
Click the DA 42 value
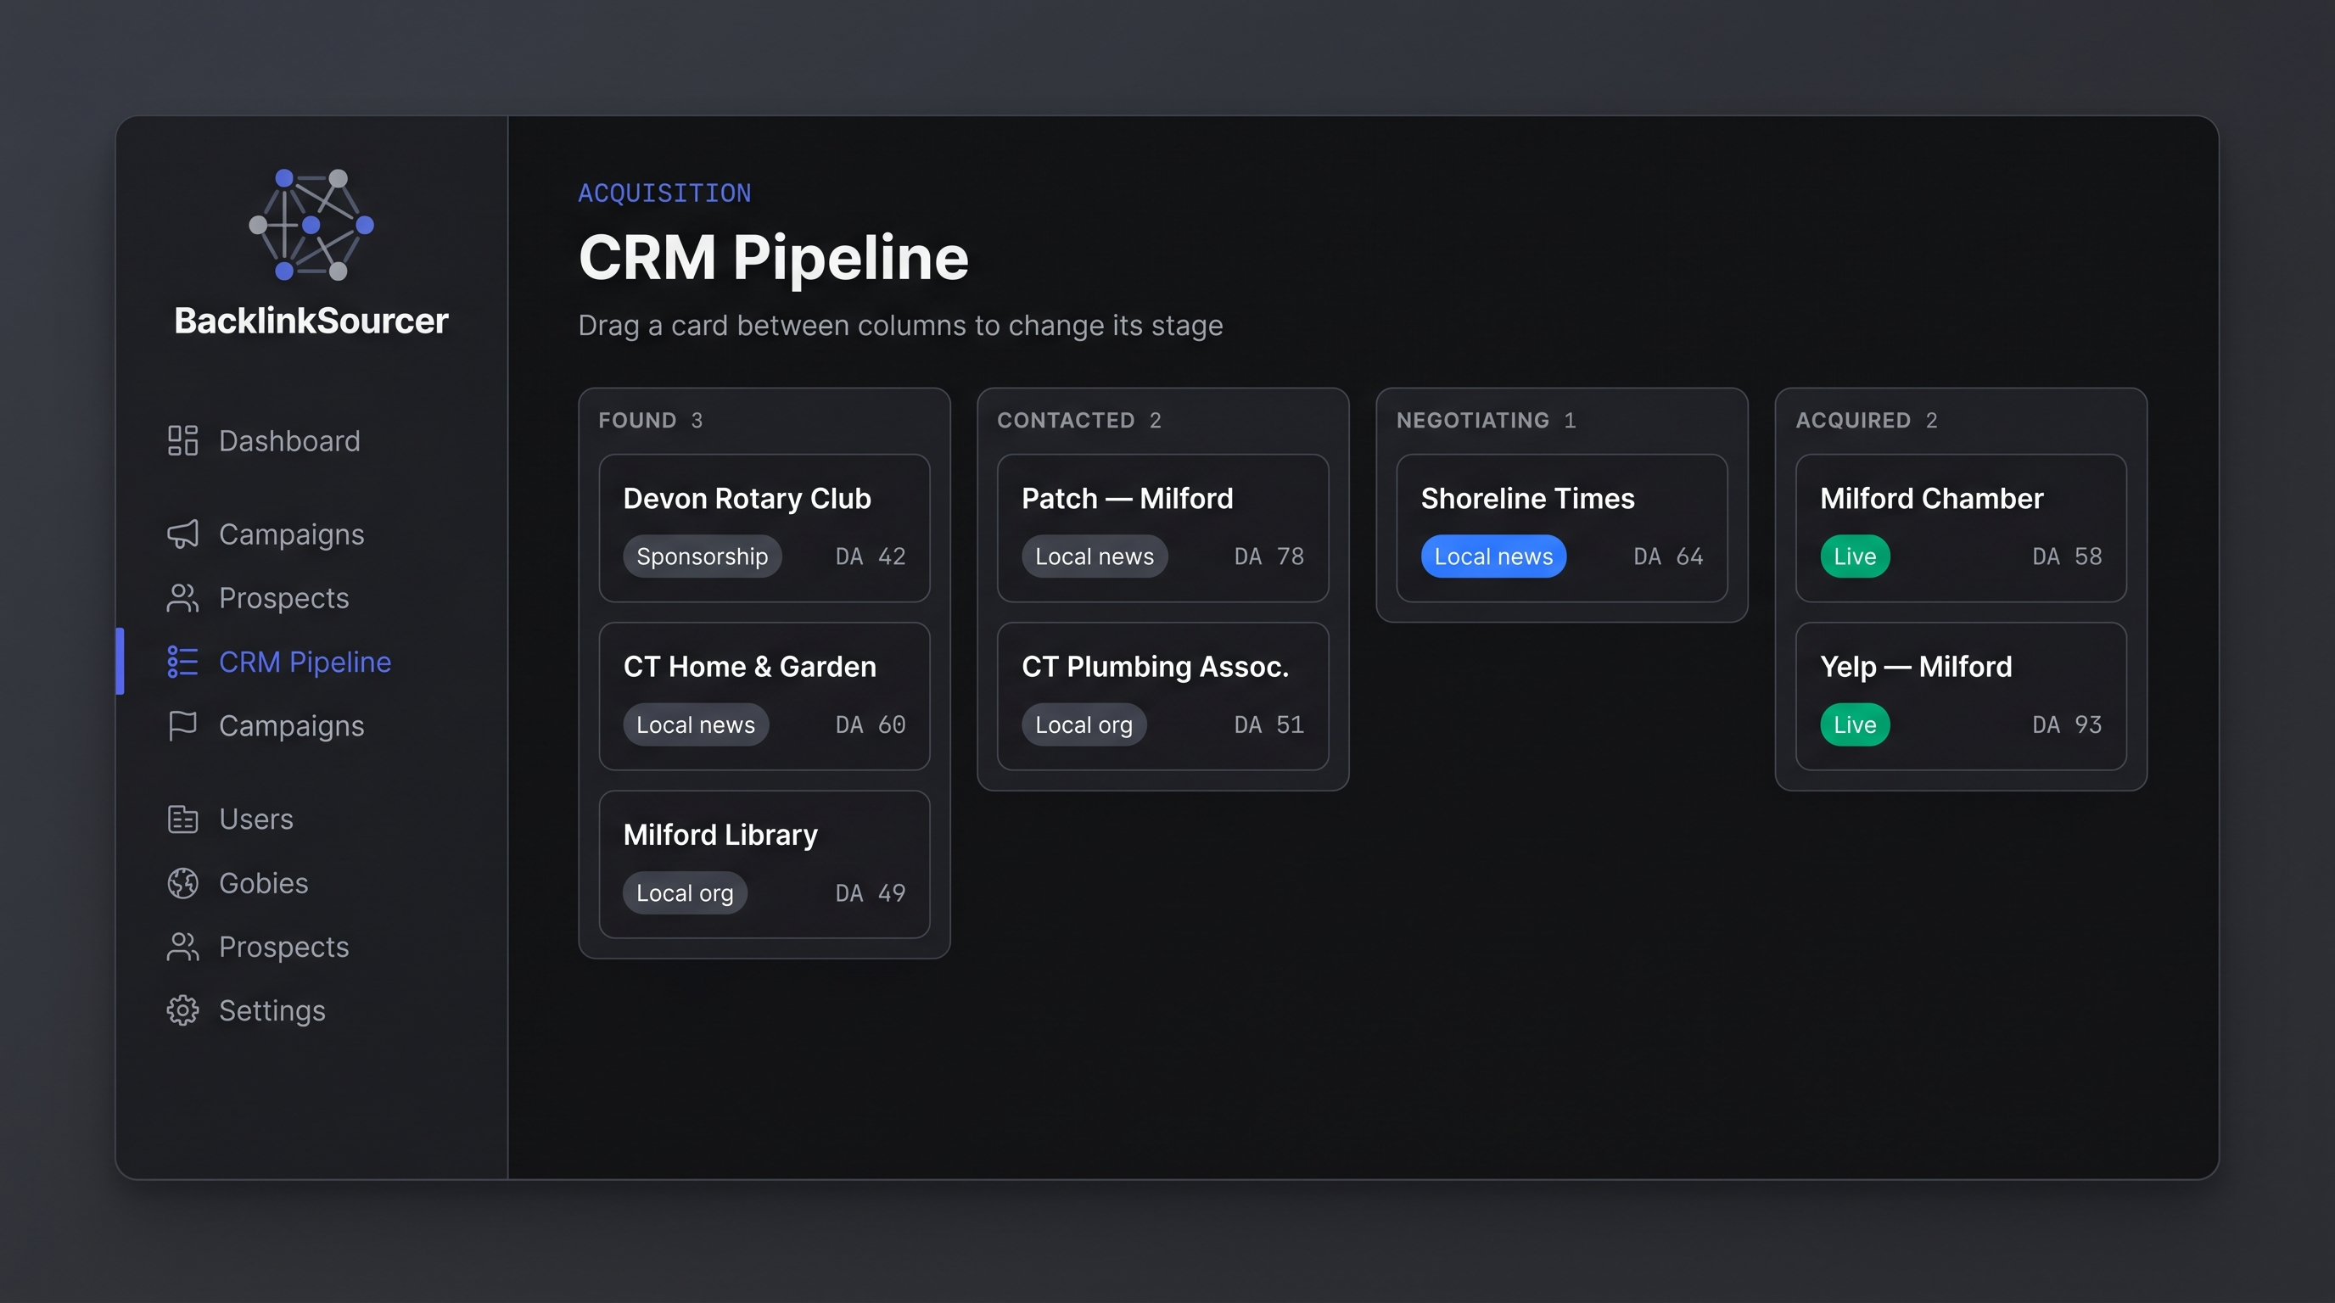click(871, 556)
